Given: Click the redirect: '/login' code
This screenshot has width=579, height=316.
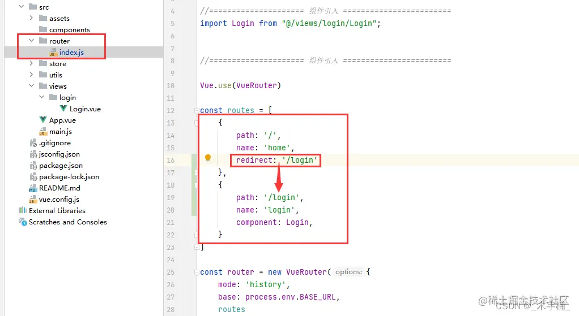Looking at the screenshot, I should coord(277,160).
